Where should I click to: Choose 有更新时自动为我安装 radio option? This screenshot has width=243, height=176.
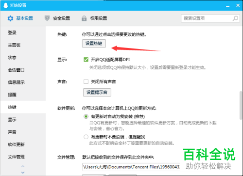click(x=86, y=116)
